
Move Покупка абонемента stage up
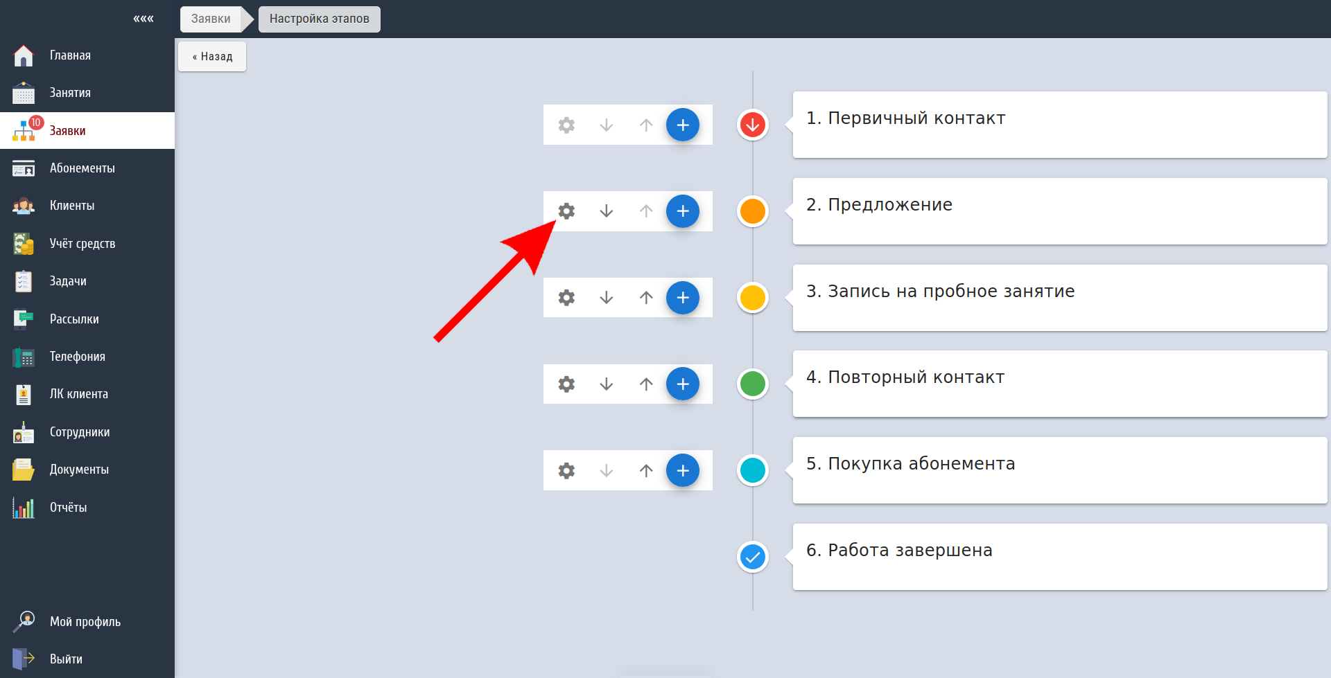(x=646, y=471)
